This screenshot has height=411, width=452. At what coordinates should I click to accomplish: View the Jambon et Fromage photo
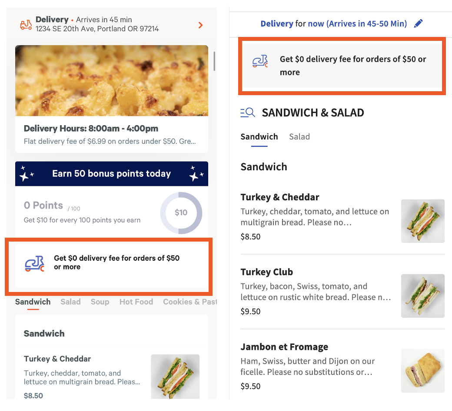pyautogui.click(x=422, y=371)
